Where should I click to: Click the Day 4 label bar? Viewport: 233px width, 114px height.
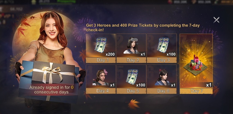pyautogui.click(x=101, y=91)
